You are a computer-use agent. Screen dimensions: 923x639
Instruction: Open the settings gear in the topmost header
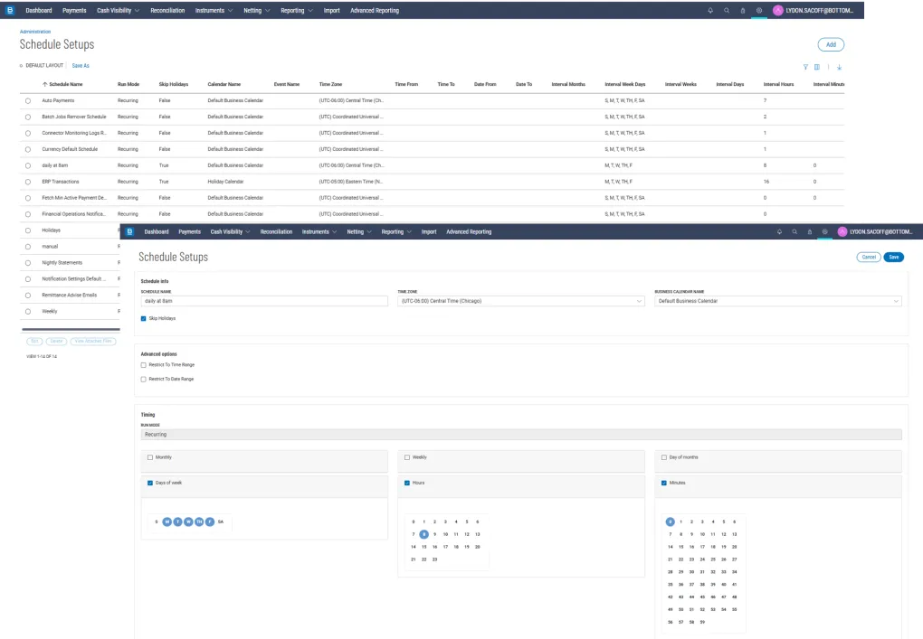[x=759, y=11]
